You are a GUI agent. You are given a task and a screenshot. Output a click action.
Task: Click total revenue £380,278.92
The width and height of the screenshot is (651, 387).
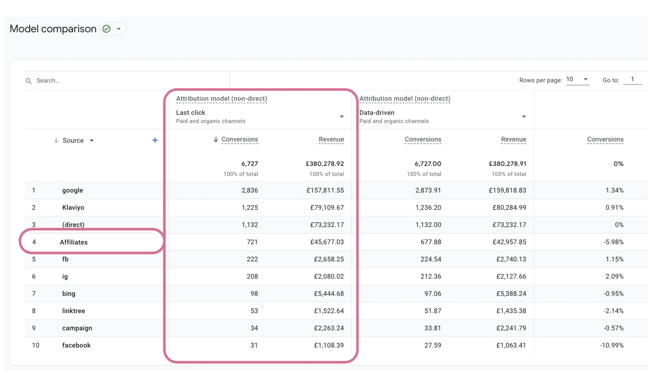click(325, 164)
